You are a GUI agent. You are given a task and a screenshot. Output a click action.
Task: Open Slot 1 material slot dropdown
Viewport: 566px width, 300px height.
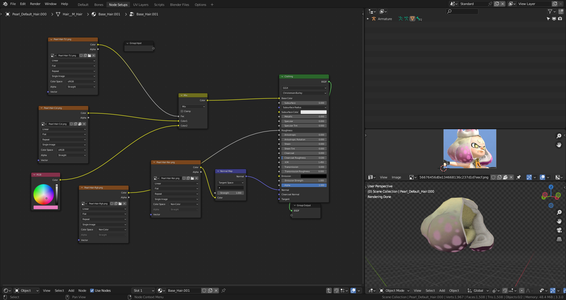tap(143, 291)
